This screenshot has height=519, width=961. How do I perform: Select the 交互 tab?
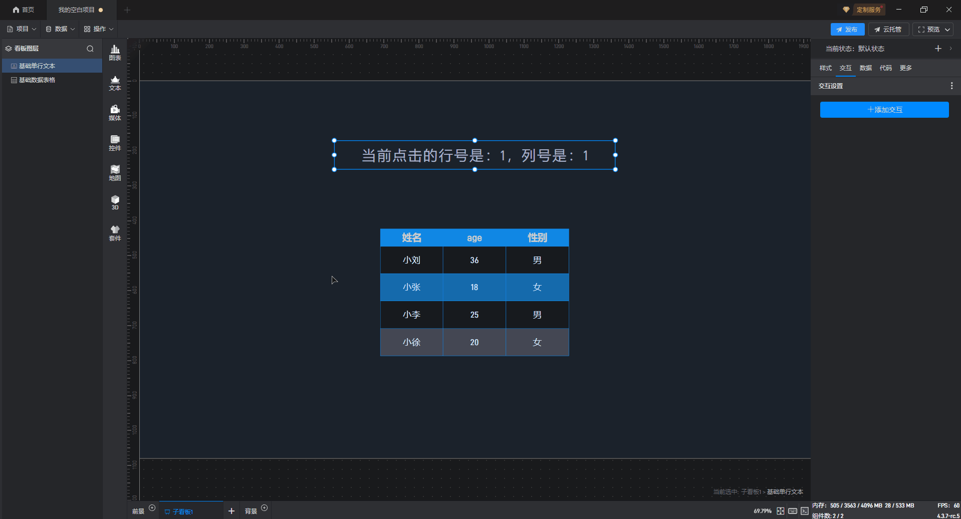(x=845, y=68)
